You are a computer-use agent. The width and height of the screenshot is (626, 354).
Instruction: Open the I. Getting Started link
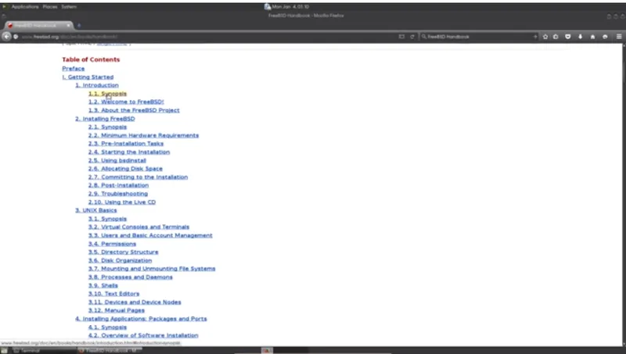tap(88, 77)
